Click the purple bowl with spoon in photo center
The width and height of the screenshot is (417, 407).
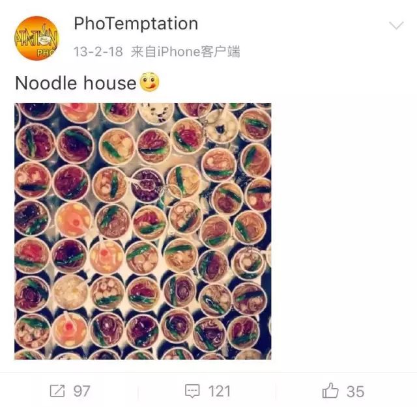[x=147, y=185]
